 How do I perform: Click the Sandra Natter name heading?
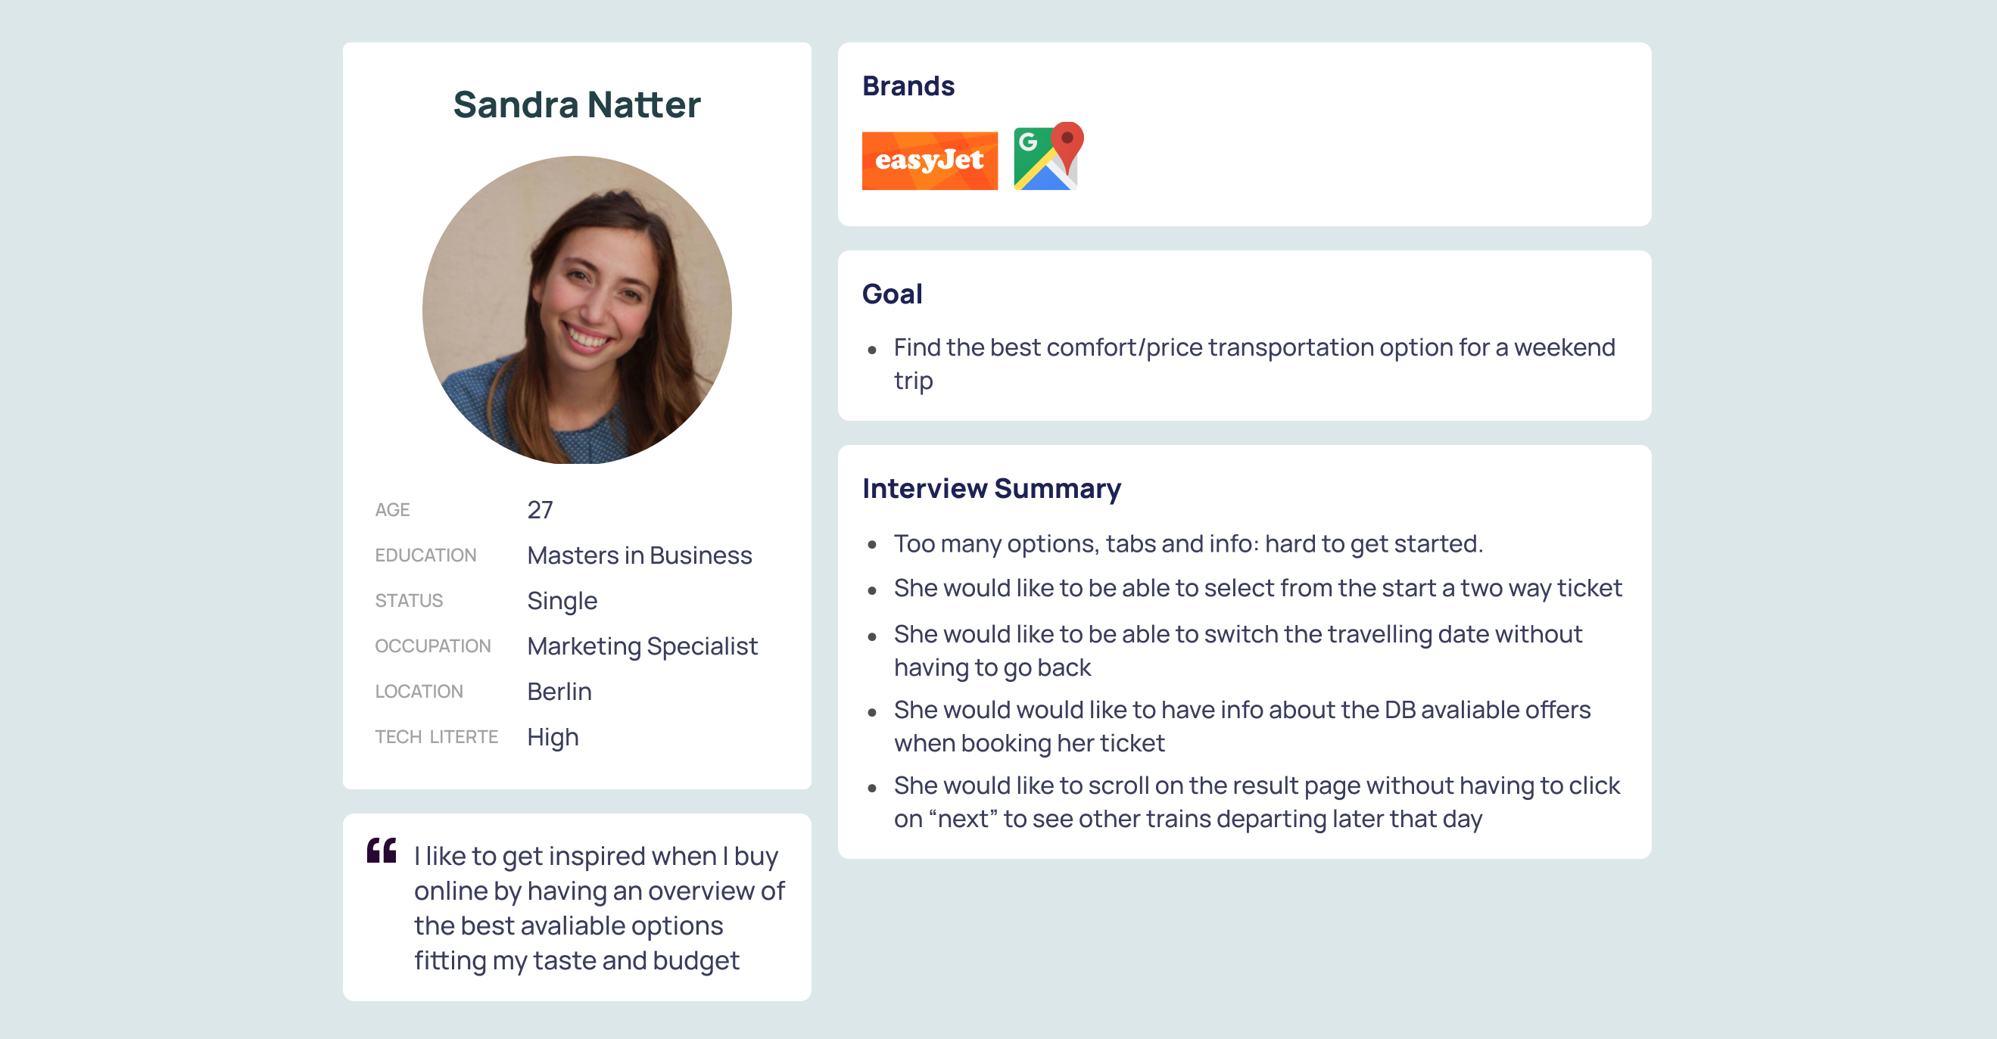[x=577, y=104]
